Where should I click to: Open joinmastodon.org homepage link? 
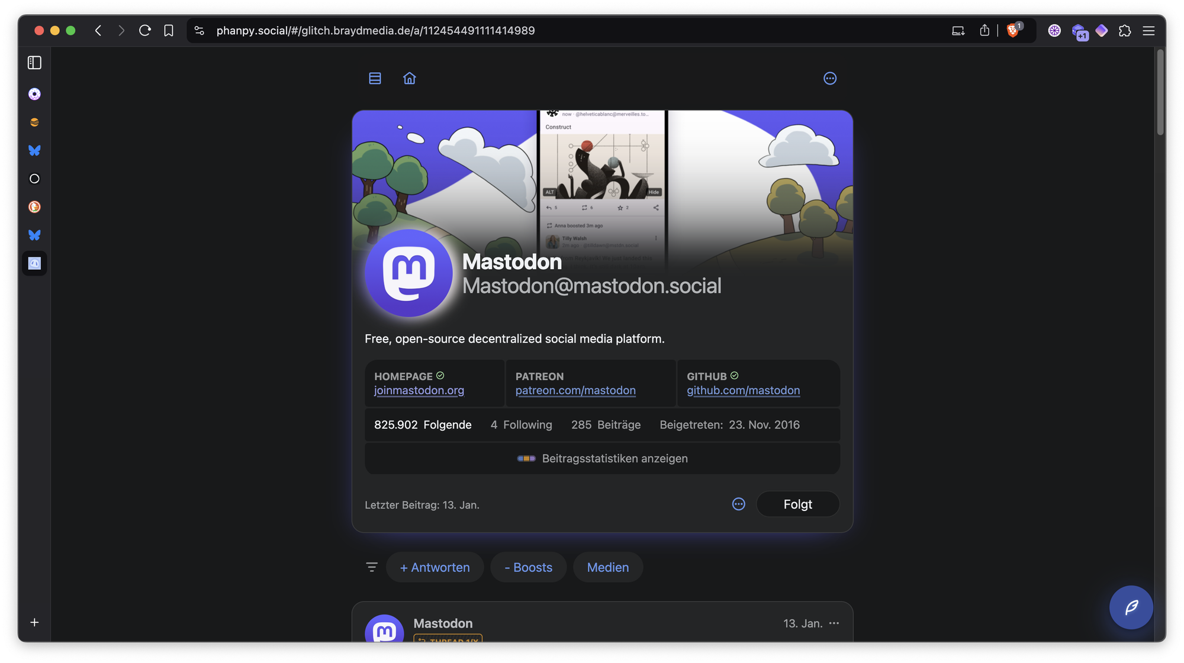pos(419,390)
